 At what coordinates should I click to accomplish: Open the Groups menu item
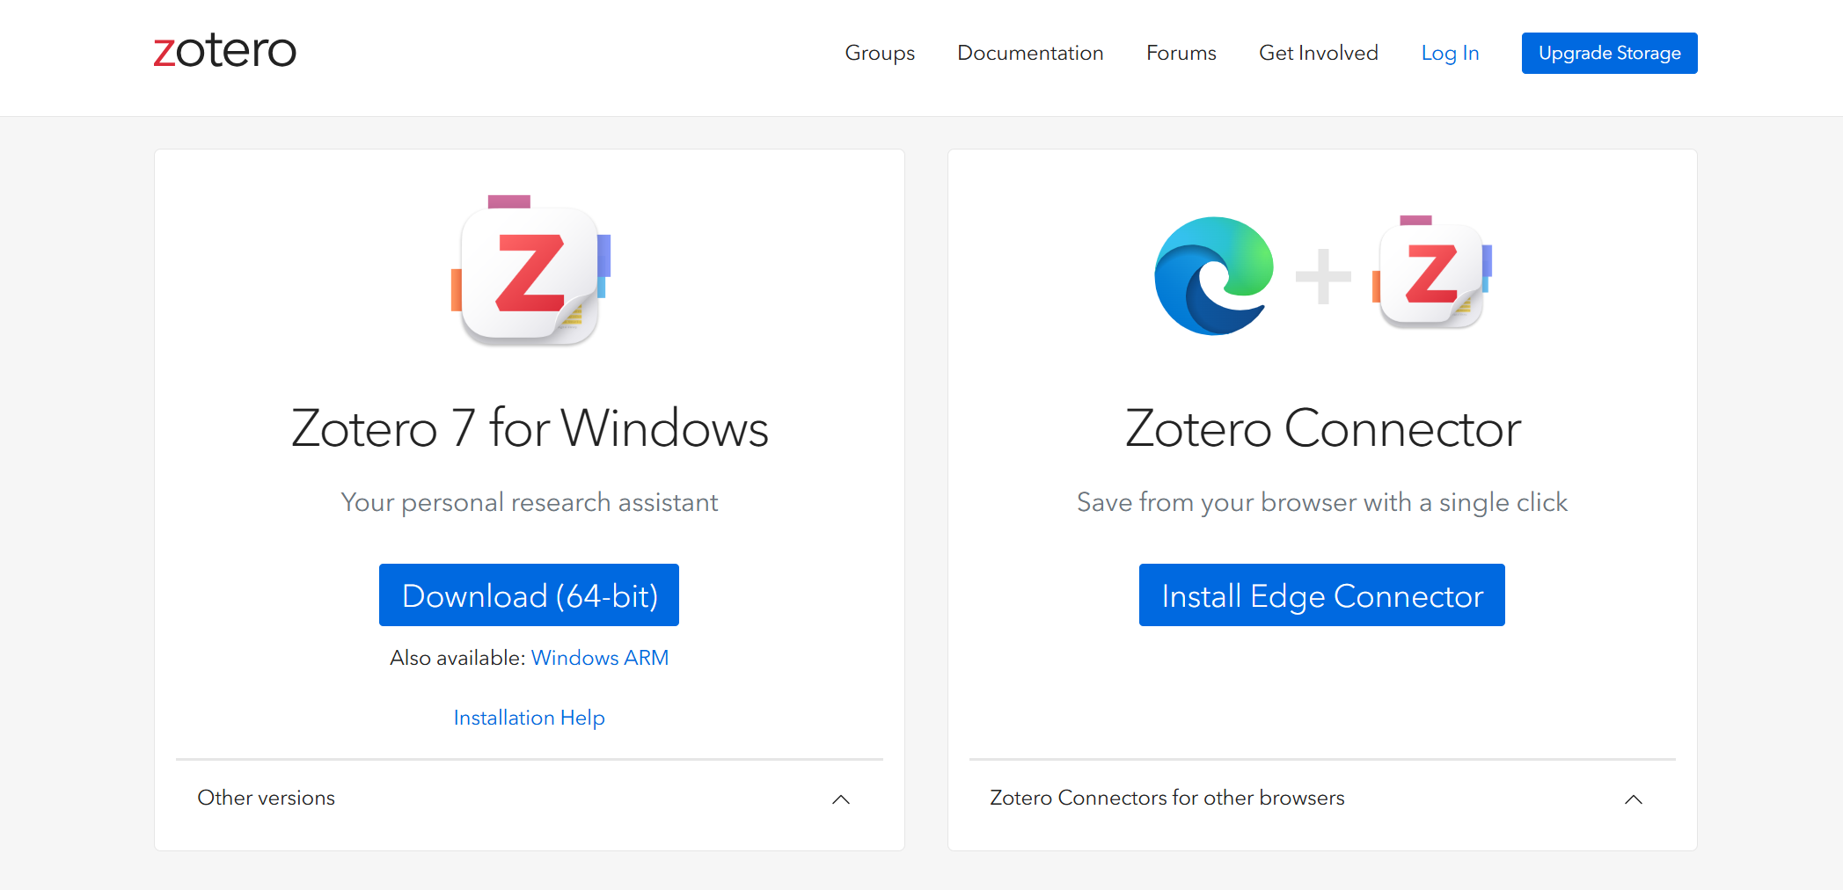coord(880,53)
